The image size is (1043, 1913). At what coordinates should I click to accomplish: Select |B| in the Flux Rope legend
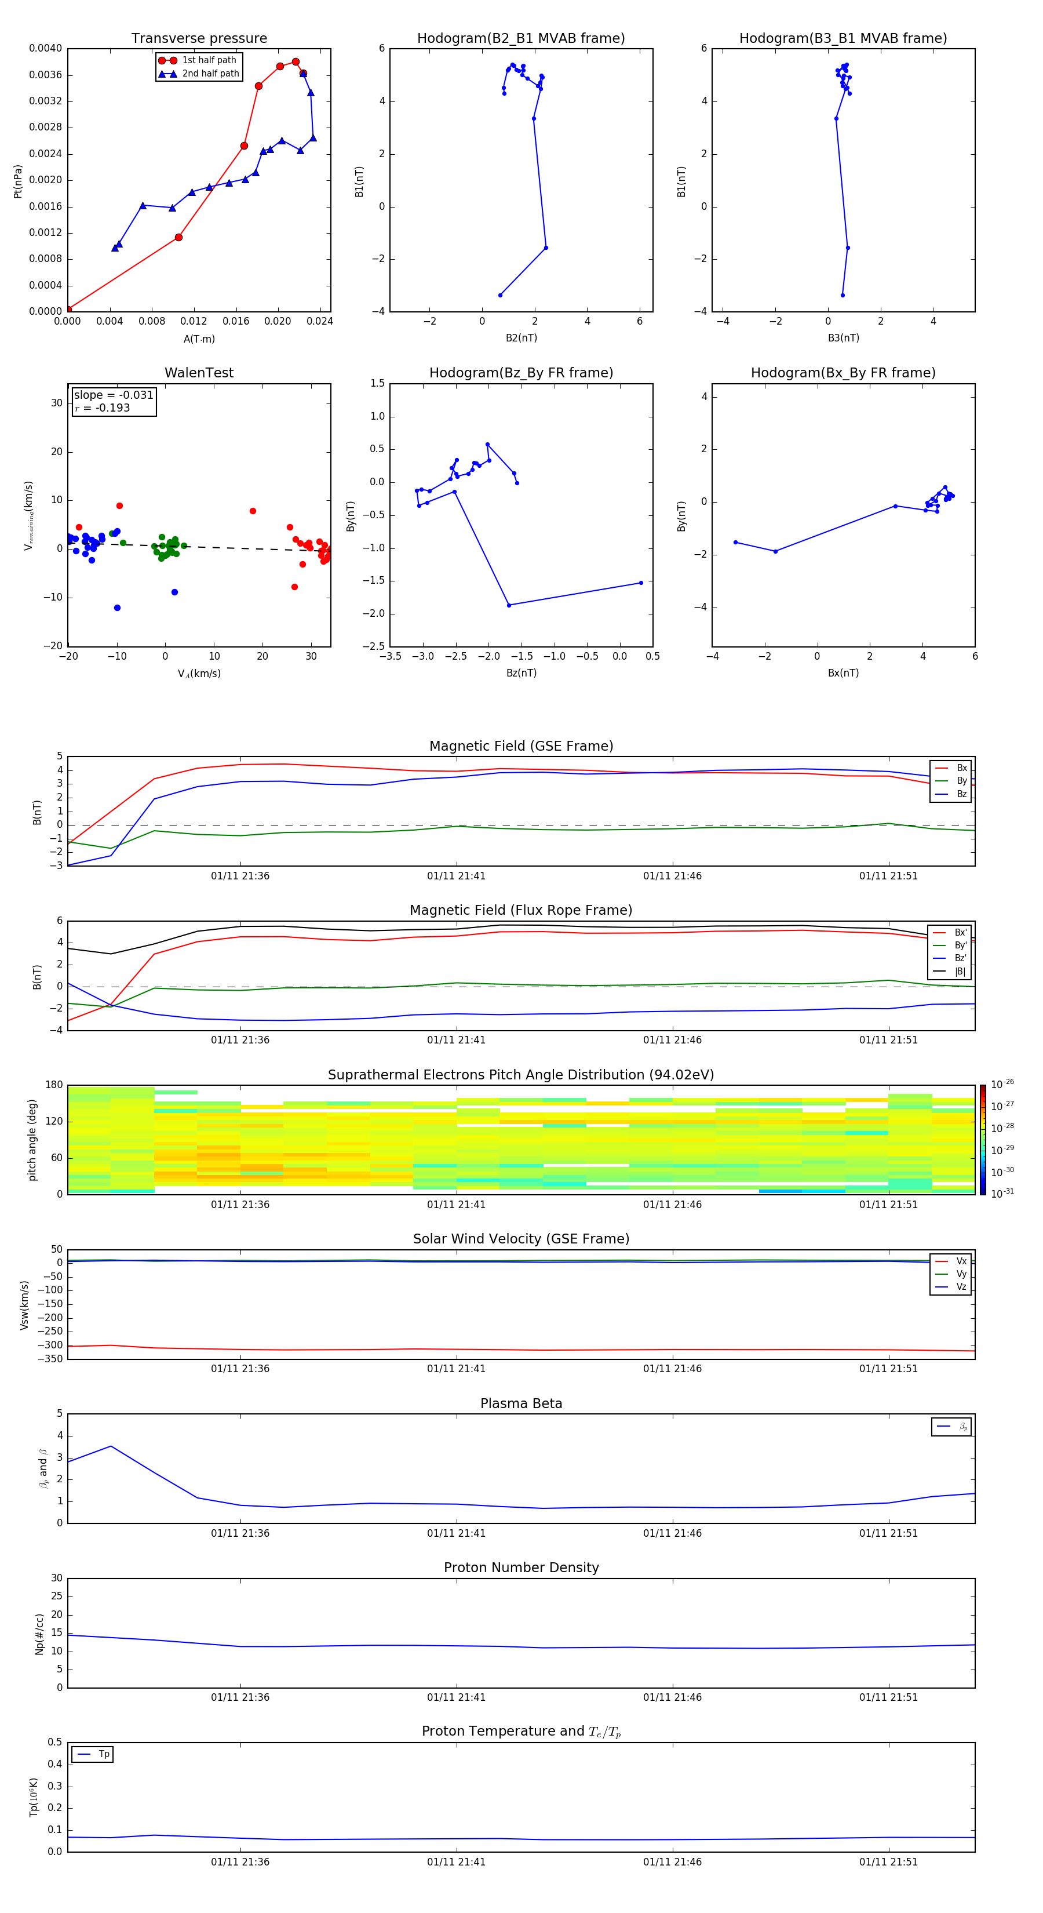950,972
